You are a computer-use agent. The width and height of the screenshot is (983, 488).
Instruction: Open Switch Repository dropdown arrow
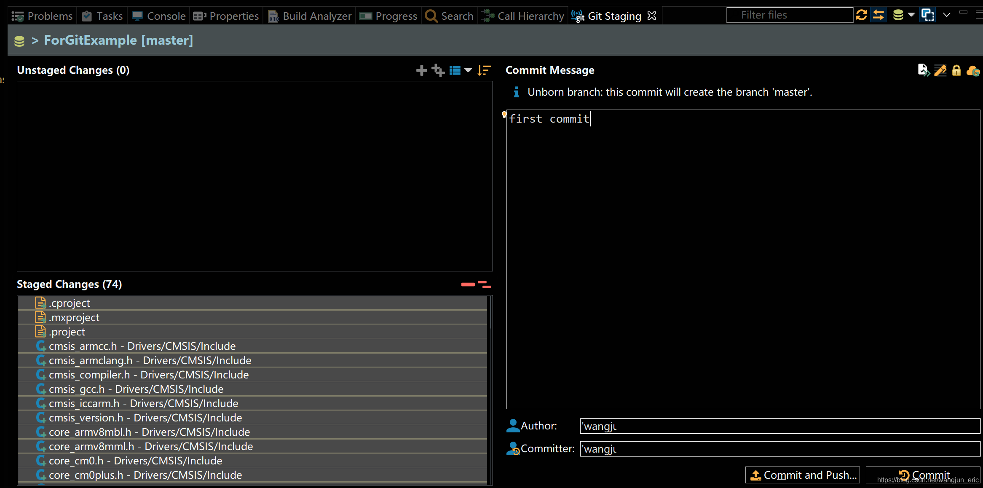pos(911,15)
